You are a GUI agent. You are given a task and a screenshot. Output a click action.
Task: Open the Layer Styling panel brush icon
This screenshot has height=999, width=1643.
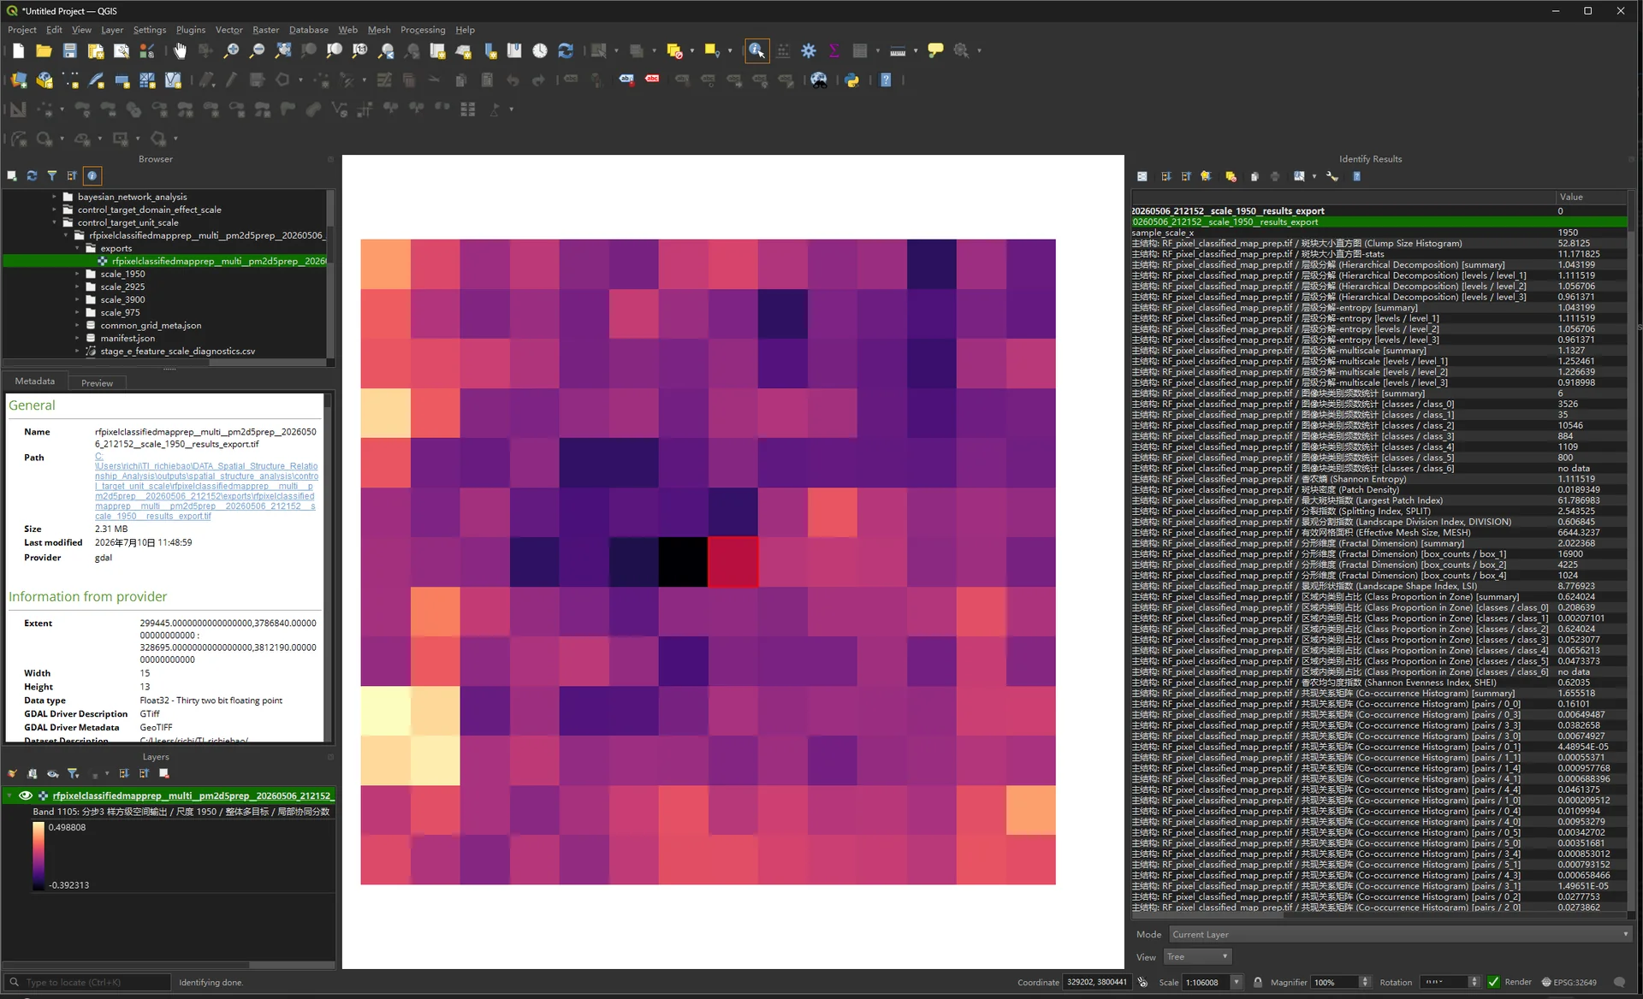12,774
